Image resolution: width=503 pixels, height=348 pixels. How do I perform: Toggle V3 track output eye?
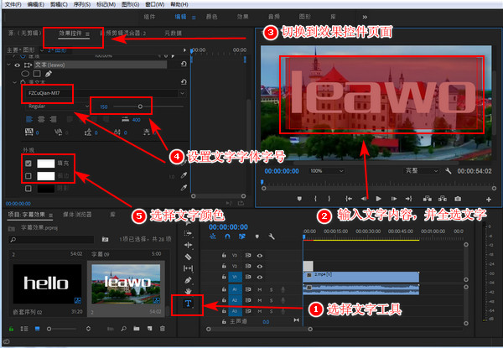(x=260, y=256)
